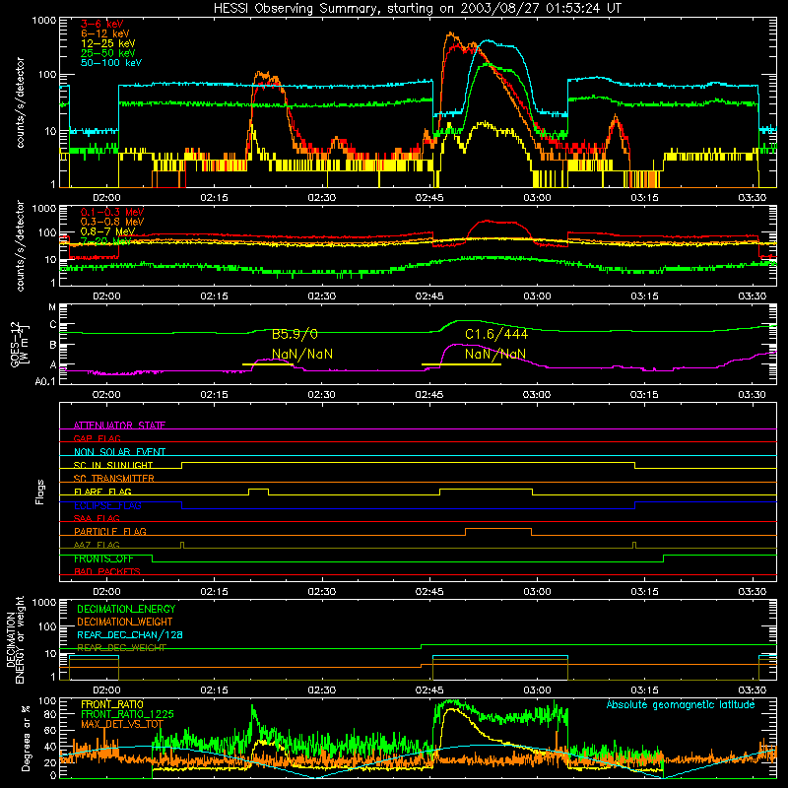The image size is (788, 788).
Task: Click the Absolute geomagnetic latitude label
Action: (x=681, y=704)
